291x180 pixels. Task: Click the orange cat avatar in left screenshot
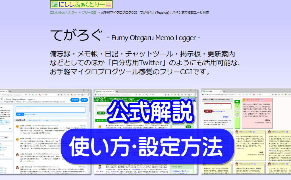pyautogui.click(x=17, y=127)
